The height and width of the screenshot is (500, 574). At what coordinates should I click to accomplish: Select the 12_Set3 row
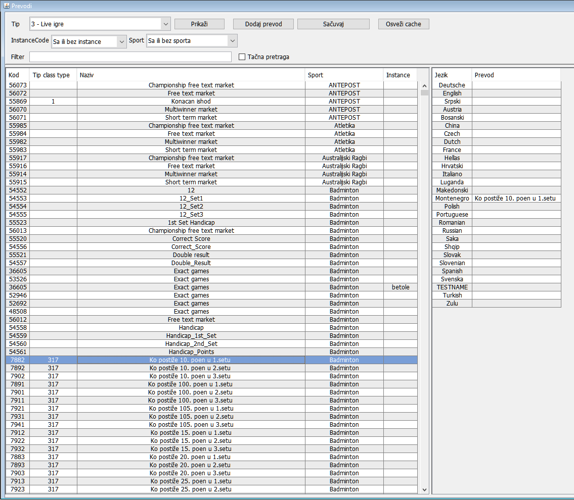(211, 214)
